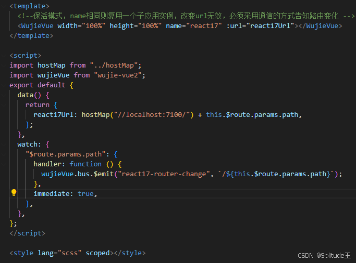Click the template literal with $route.params.path

(276, 174)
